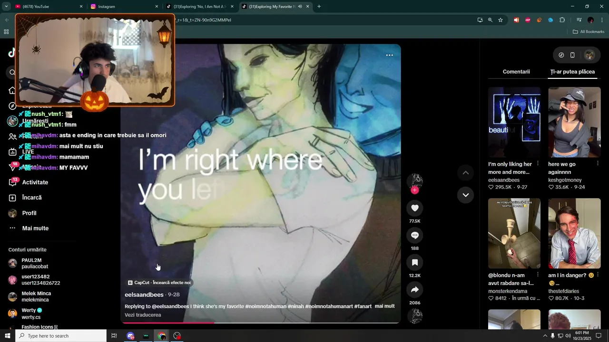Open TikTok coin icon in header
Viewport: 609px width, 342px height.
pyautogui.click(x=561, y=55)
